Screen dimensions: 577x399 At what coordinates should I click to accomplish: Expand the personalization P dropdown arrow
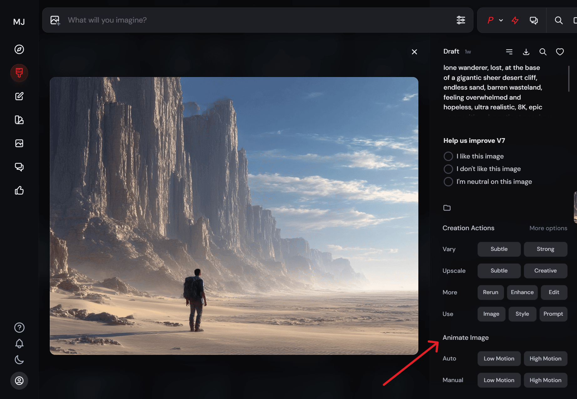pyautogui.click(x=501, y=20)
